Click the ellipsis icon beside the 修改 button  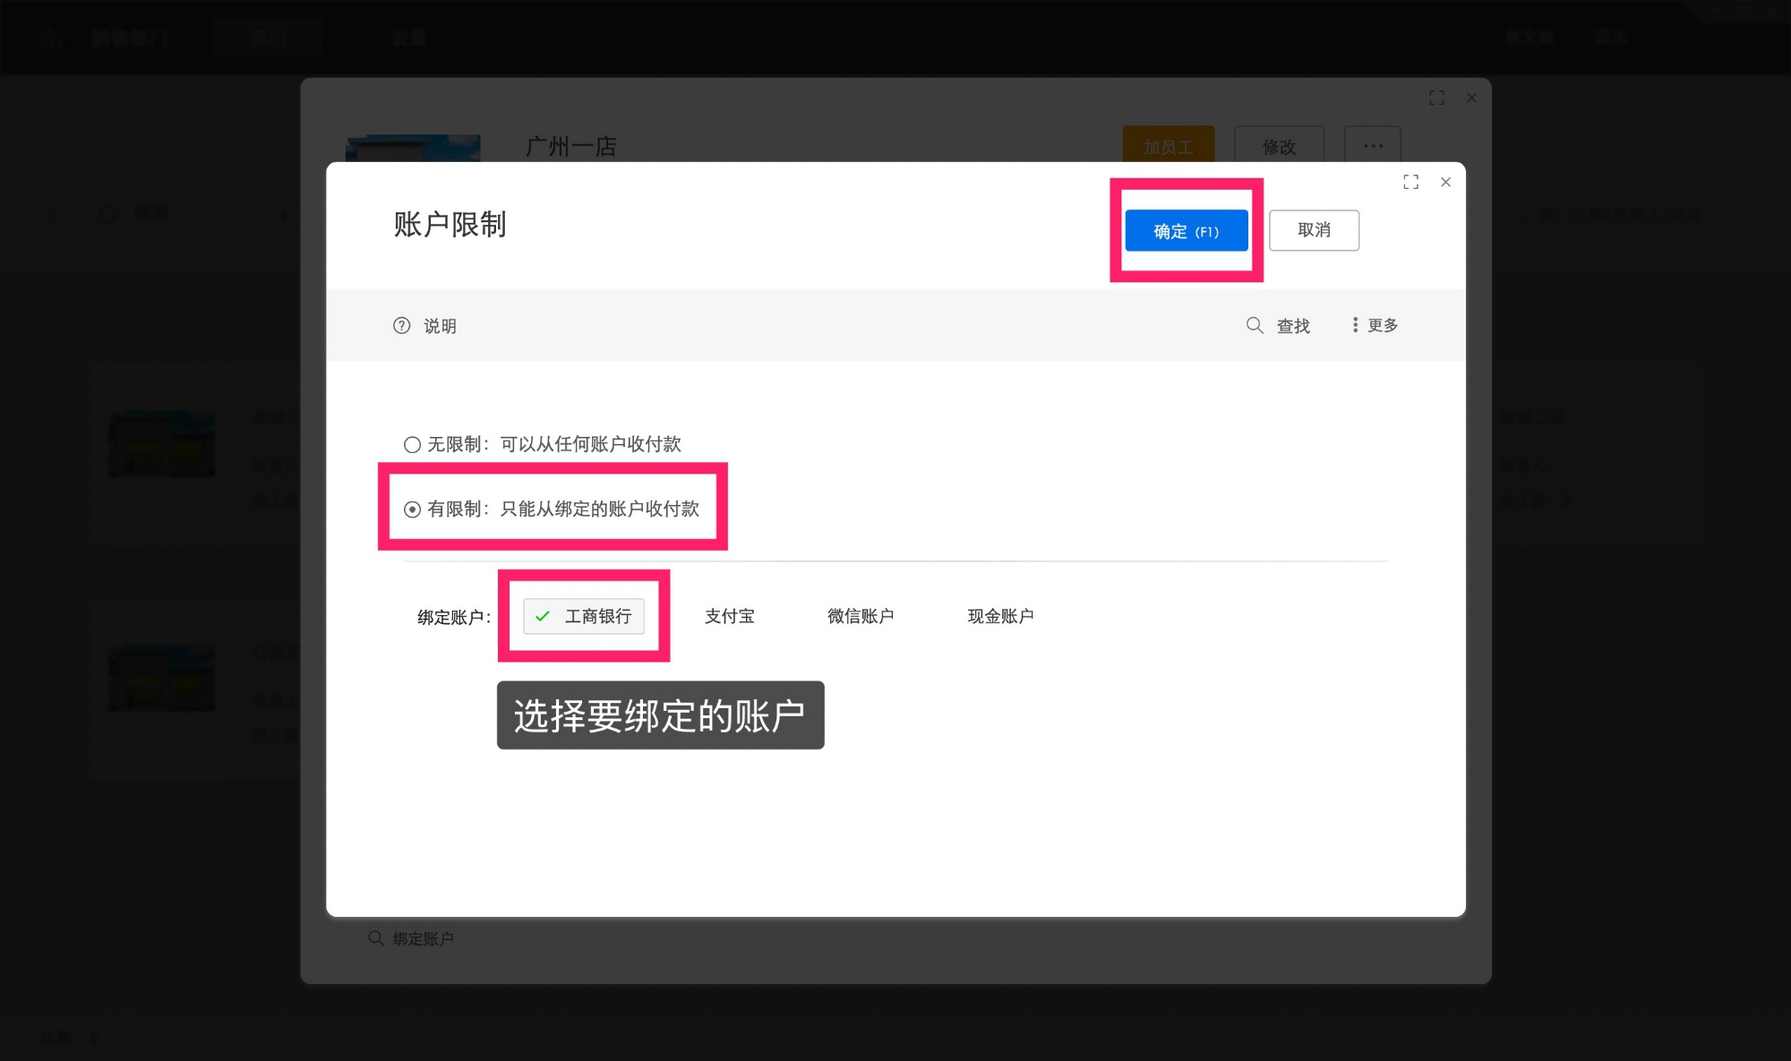[x=1372, y=145]
